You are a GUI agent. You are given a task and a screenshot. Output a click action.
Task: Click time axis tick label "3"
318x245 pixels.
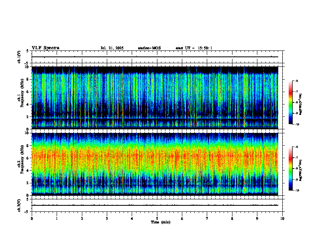pyautogui.click(x=107, y=219)
